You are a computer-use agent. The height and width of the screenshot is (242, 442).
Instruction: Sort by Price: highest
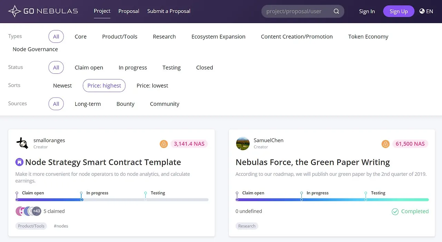pos(104,85)
